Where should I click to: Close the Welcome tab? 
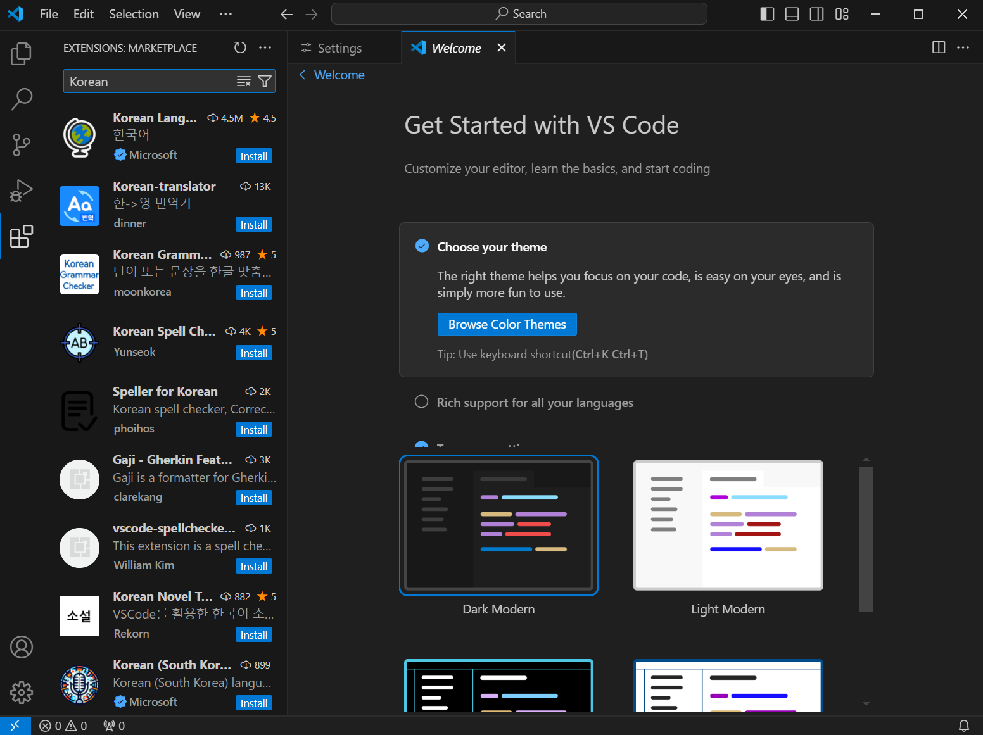click(x=502, y=47)
